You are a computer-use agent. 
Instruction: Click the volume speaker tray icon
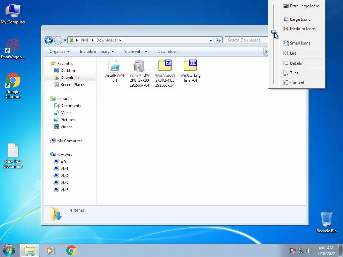click(x=309, y=251)
